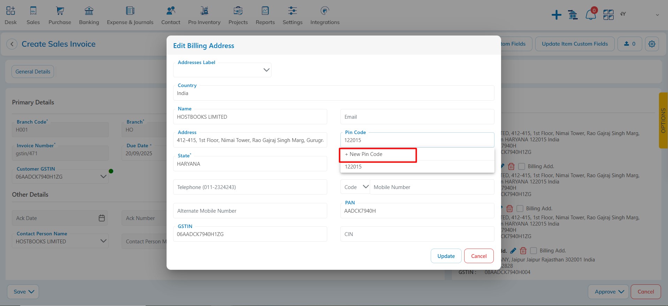Expand the Addresses Label dropdown

coord(266,70)
